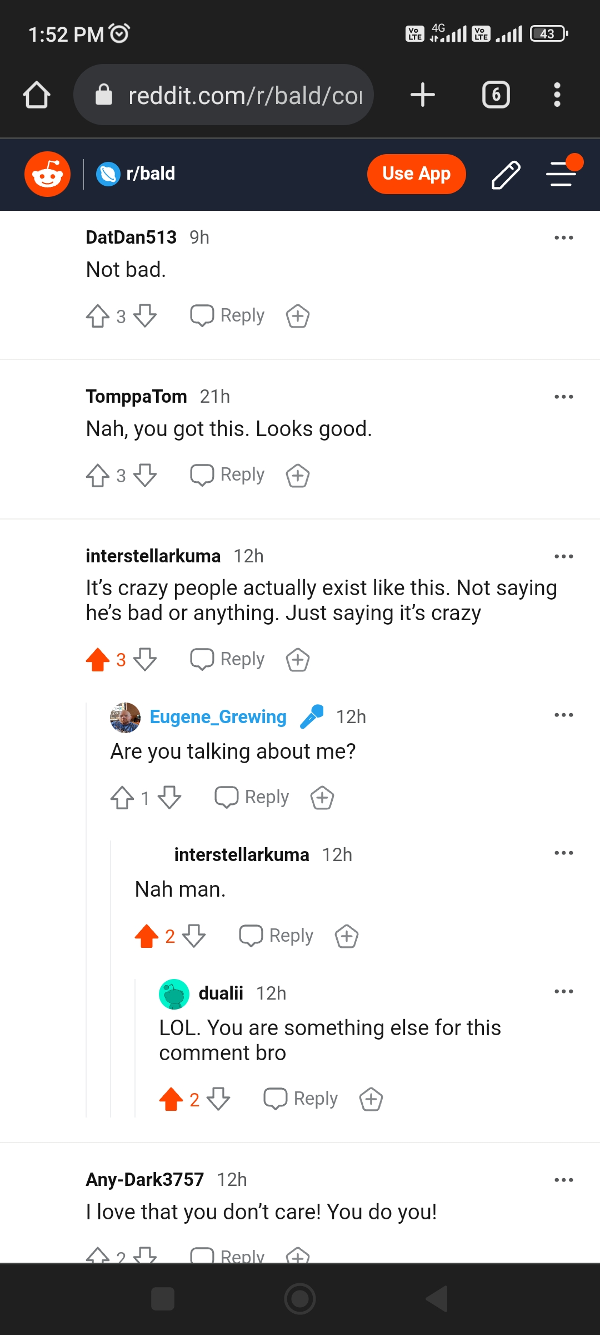Tap Eugene_Grewing's avatar thumbnail

point(125,718)
